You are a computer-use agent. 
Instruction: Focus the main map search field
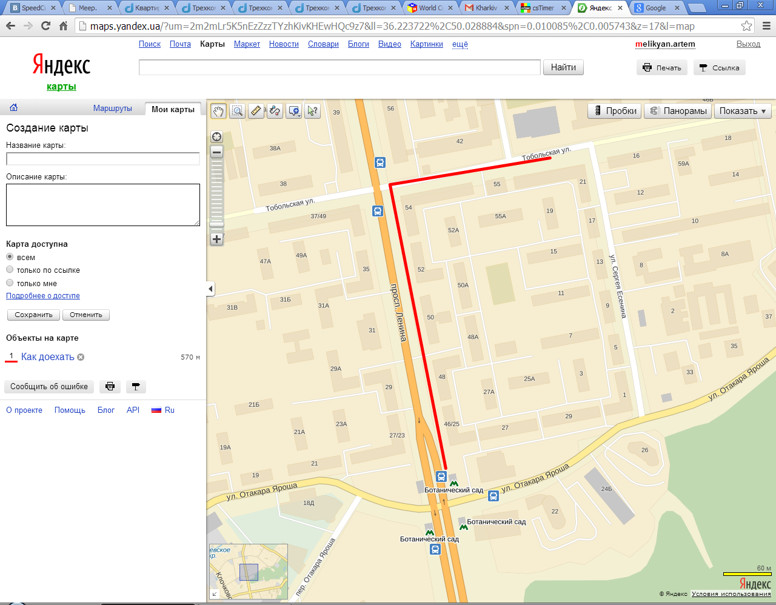click(x=339, y=67)
